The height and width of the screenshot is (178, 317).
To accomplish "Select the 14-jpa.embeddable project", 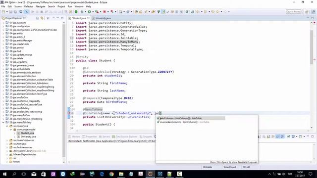I will point(19,69).
